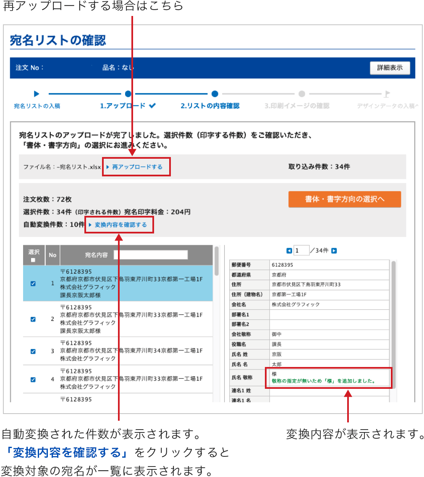
Task: Uncheck the checkbox for address row 3
Action: [33, 351]
